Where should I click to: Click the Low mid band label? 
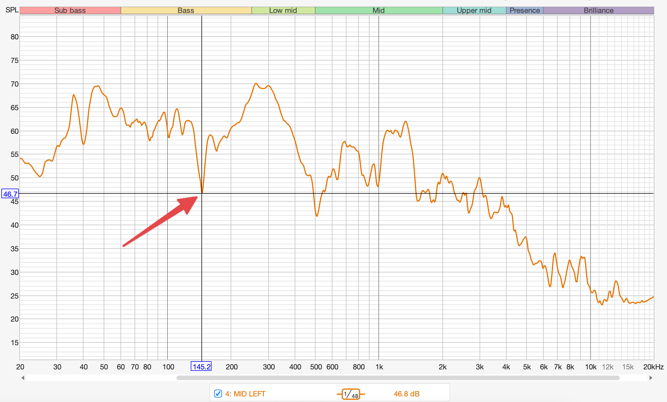[283, 10]
